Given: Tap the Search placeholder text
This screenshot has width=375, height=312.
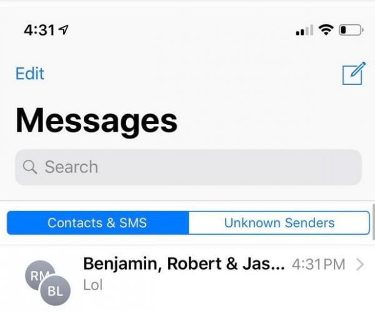Looking at the screenshot, I should coord(71,167).
